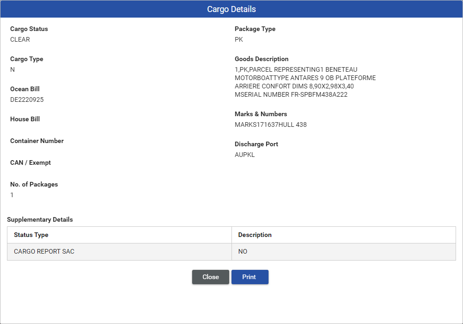Select the House Bill field label
The height and width of the screenshot is (324, 463).
[x=25, y=119]
